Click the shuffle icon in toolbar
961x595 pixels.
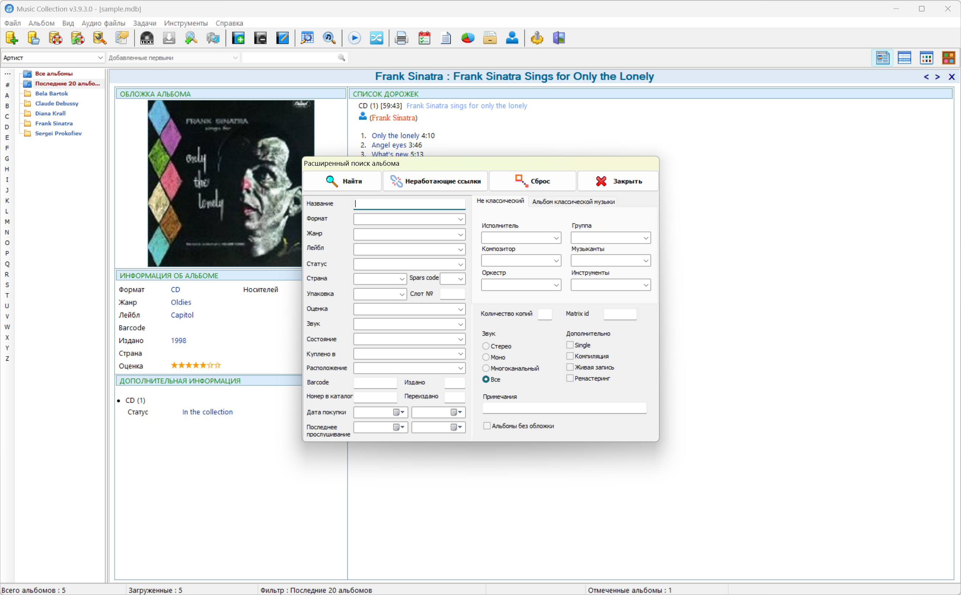coord(376,38)
